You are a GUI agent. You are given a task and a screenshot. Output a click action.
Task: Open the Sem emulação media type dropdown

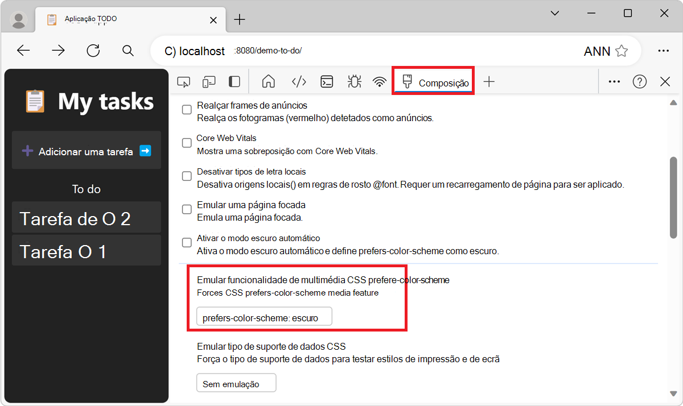pyautogui.click(x=236, y=382)
